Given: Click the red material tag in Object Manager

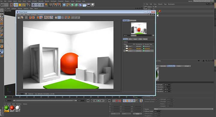Looking at the screenshot, I should click(160, 11).
